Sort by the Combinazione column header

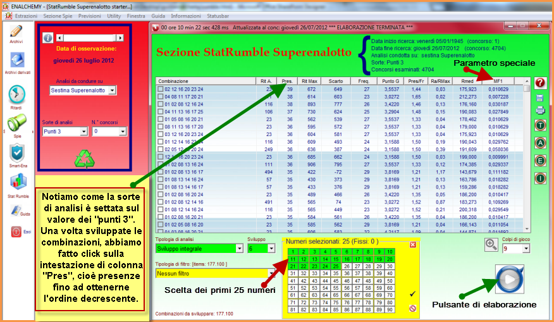coord(206,81)
